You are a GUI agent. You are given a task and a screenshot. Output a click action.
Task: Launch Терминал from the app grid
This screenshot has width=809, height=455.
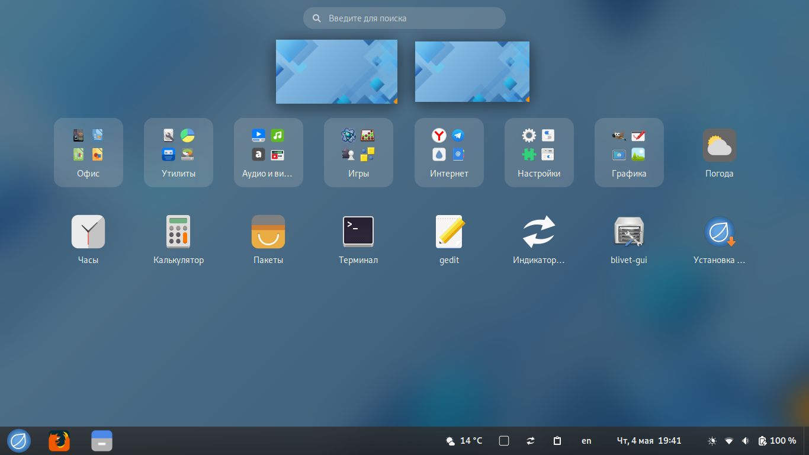[358, 232]
